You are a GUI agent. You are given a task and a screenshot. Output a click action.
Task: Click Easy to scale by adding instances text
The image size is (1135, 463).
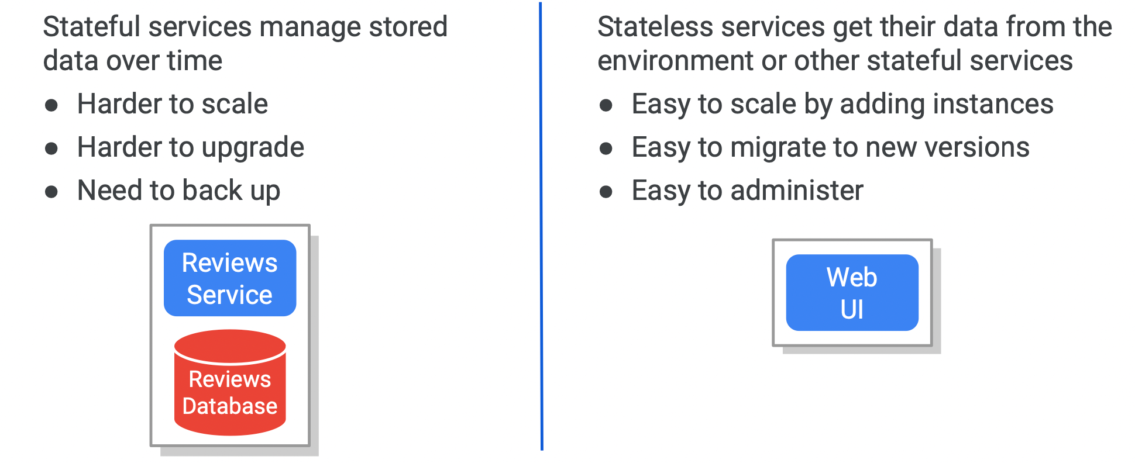tap(842, 105)
